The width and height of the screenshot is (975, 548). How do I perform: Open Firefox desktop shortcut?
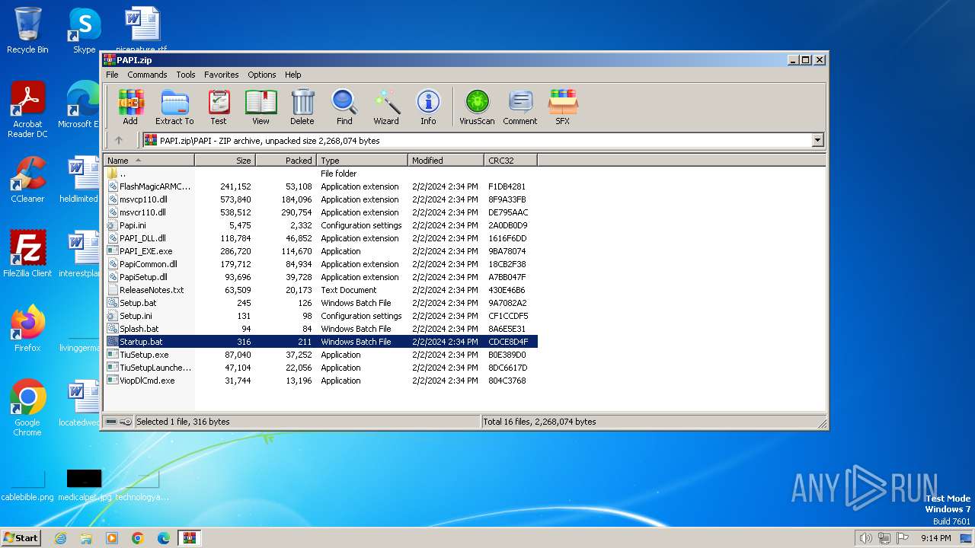(27, 329)
